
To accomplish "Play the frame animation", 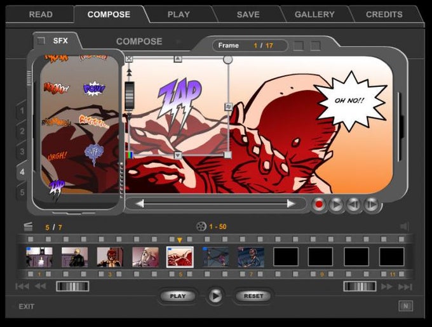I will pyautogui.click(x=336, y=205).
